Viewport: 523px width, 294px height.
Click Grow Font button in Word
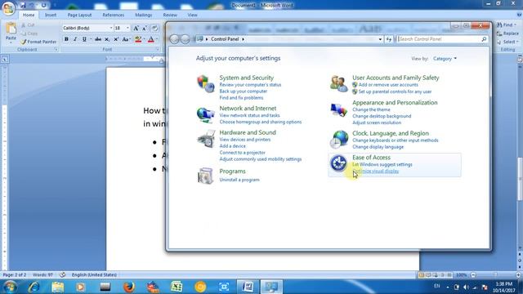click(136, 29)
